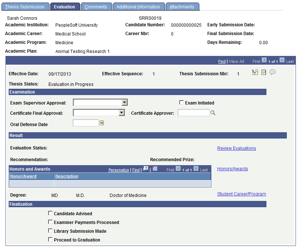297x247 pixels.
Task: Click the Notify icon on the page bar
Action: click(255, 72)
